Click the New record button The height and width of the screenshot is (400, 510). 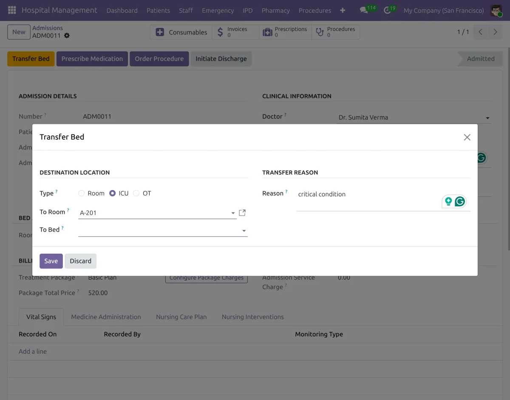point(19,32)
